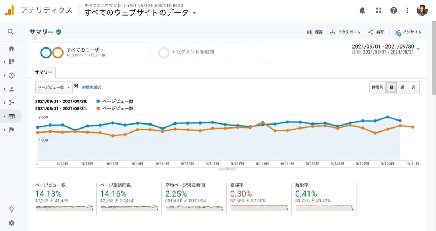Open Admin gear icon at sidebar bottom
Image resolution: width=436 pixels, height=231 pixels.
pyautogui.click(x=12, y=223)
